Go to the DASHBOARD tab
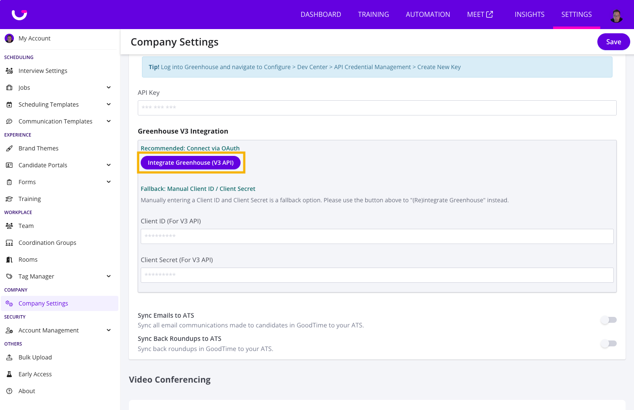Viewport: 634px width, 410px height. (x=321, y=14)
